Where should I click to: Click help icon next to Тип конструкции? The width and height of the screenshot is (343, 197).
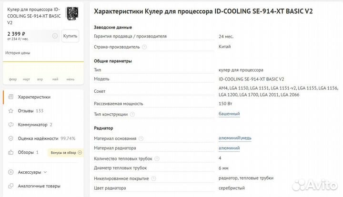click(x=132, y=114)
